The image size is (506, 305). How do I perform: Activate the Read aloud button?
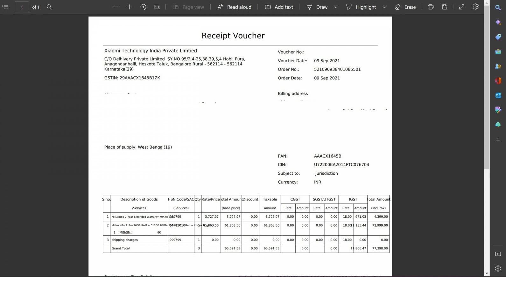[235, 7]
